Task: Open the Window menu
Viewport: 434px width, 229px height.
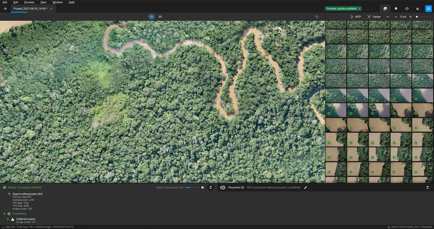Action: (58, 2)
